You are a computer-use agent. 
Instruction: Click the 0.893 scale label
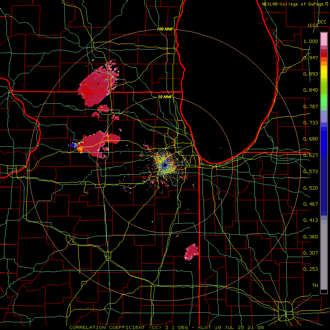click(311, 74)
